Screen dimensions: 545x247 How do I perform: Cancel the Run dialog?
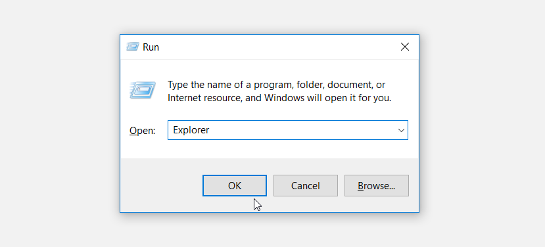point(306,185)
